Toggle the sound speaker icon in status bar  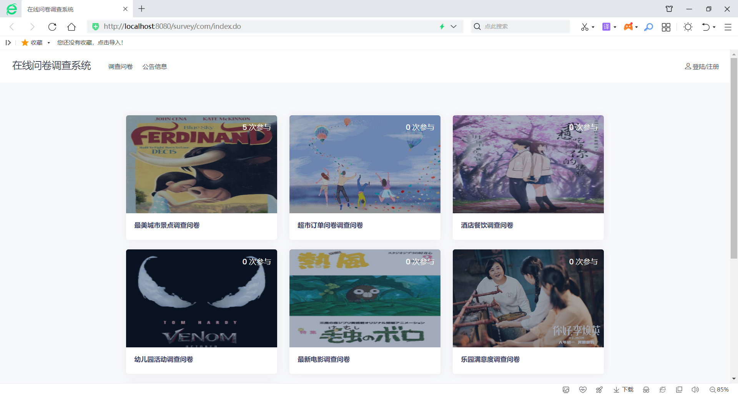pyautogui.click(x=695, y=390)
